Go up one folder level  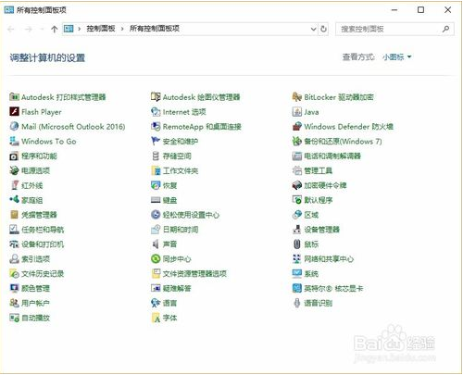[55, 29]
